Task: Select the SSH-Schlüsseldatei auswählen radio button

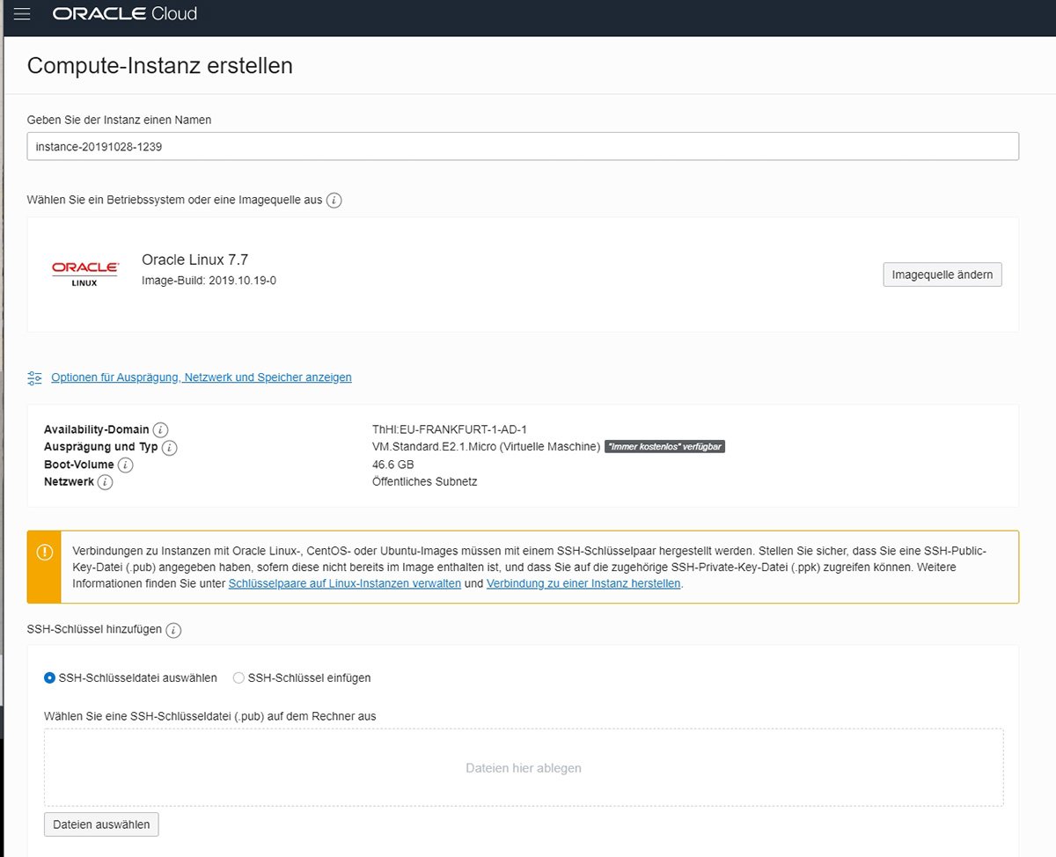Action: point(51,678)
